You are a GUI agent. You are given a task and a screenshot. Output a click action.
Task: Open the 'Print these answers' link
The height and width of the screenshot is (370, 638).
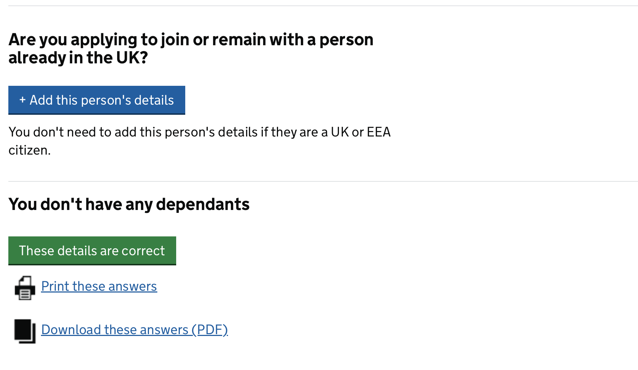(x=99, y=286)
